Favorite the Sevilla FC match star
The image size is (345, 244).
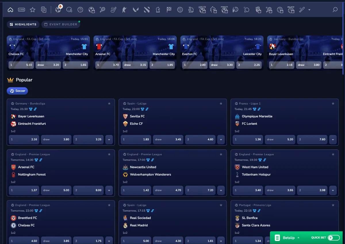(x=221, y=103)
